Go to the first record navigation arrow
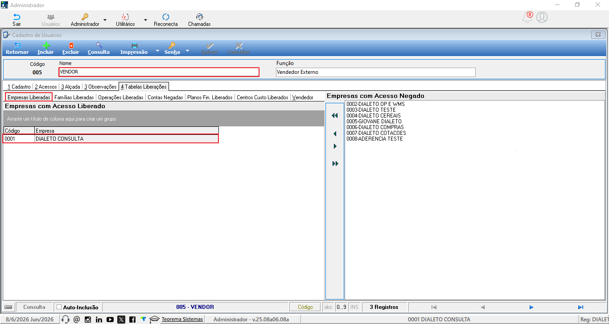 click(x=434, y=307)
